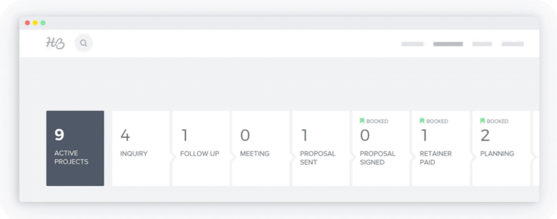
Task: Select the Inquiry pipeline stage
Action: (141, 148)
